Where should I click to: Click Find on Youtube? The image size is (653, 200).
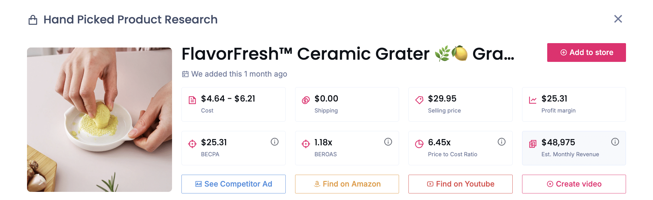(460, 184)
